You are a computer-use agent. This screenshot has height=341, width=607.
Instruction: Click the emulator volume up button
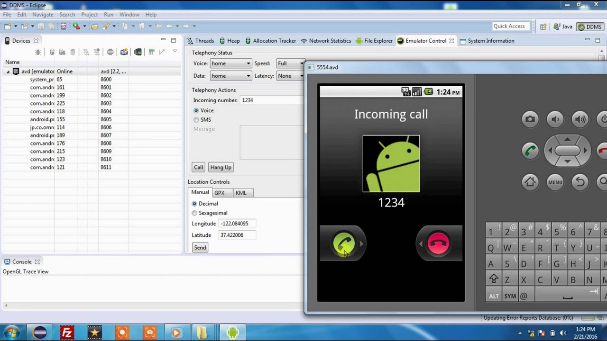coord(580,119)
